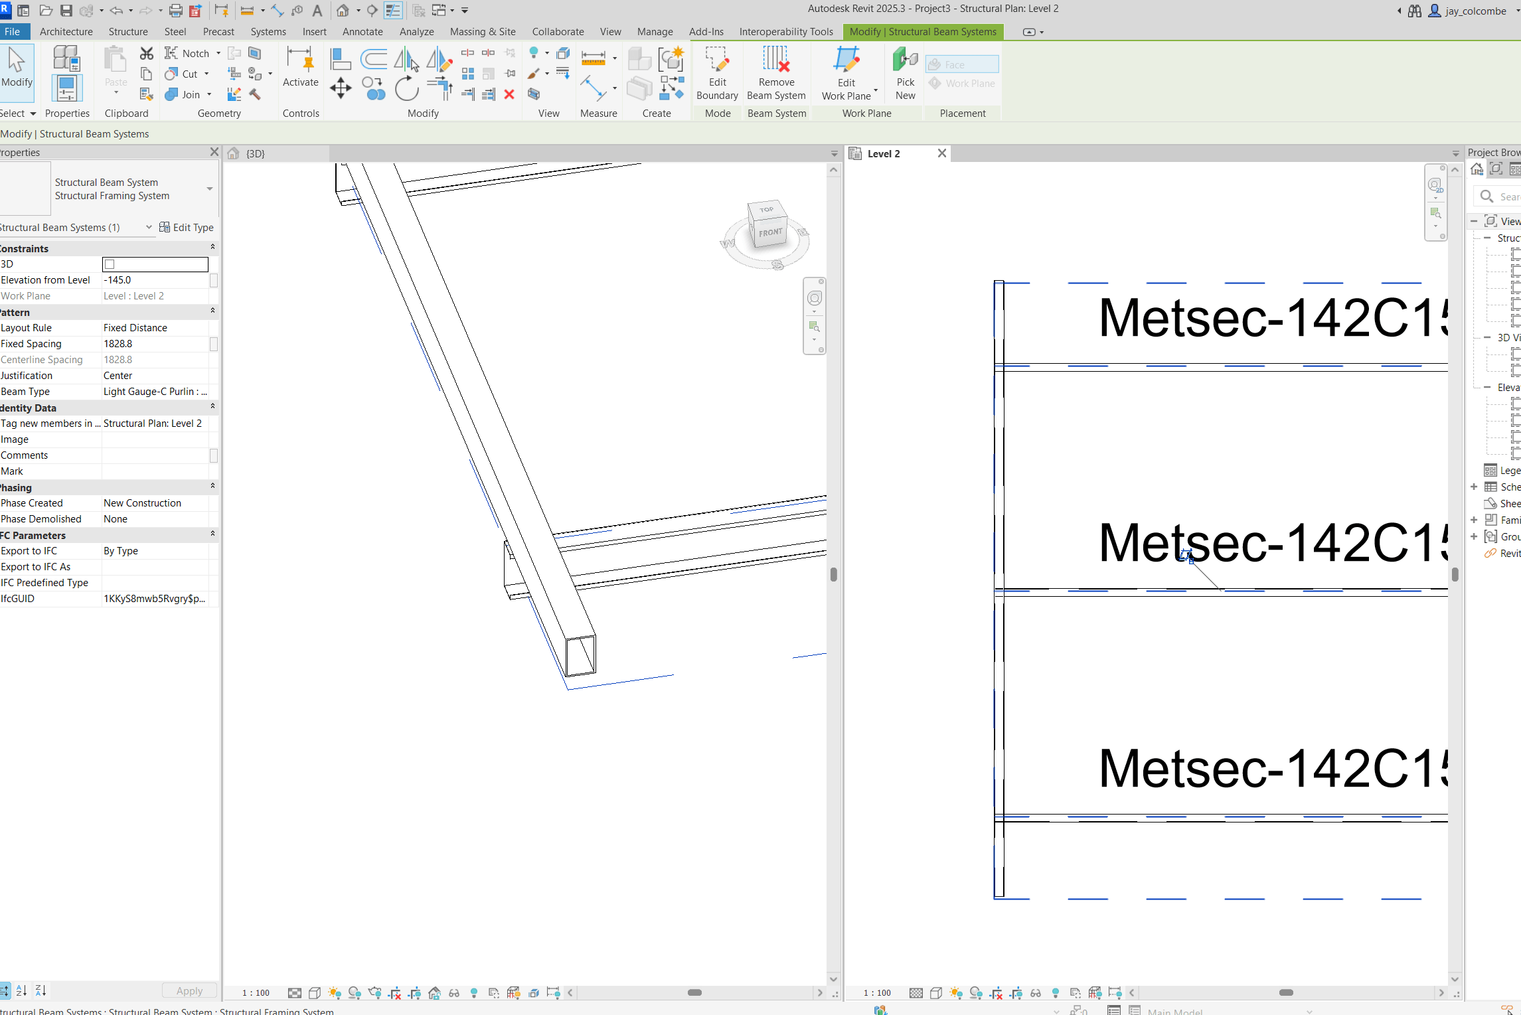Collapse the Constraints properties section
The image size is (1521, 1015).
[212, 247]
